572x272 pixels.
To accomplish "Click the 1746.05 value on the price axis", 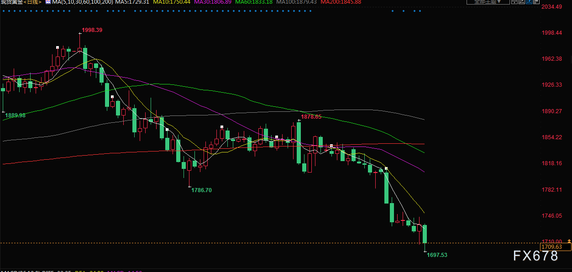I will pyautogui.click(x=551, y=216).
